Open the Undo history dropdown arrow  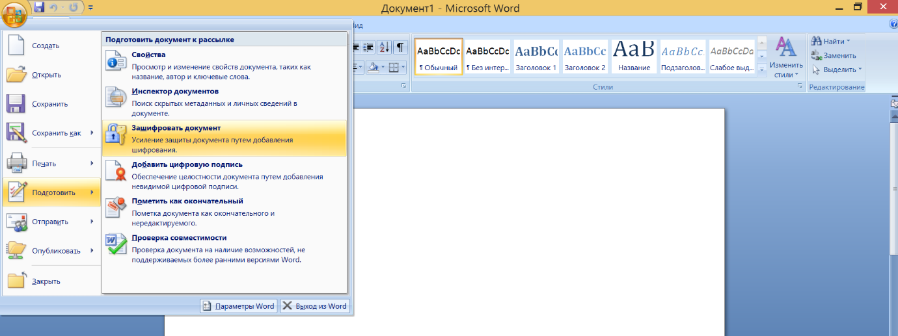pos(62,8)
